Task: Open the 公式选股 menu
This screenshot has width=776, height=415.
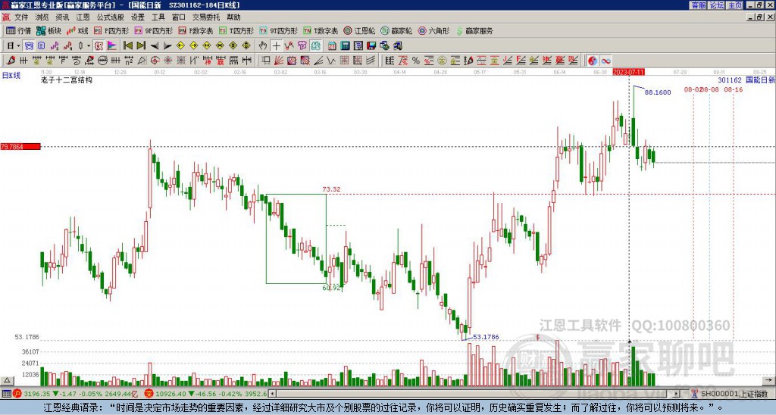Action: (x=111, y=17)
